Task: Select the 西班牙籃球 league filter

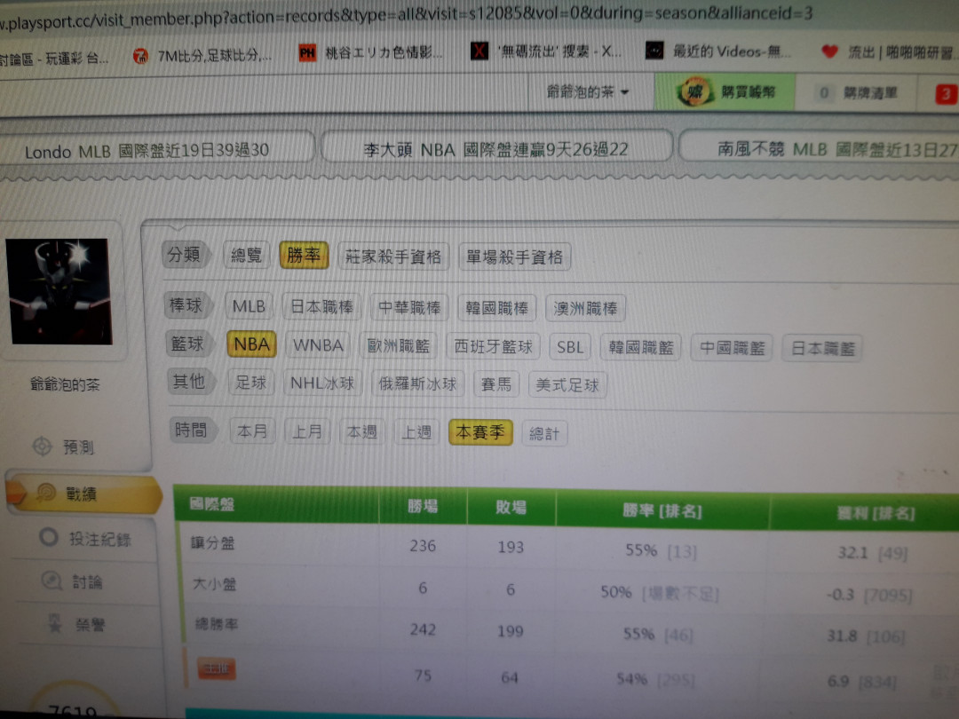Action: pos(493,347)
